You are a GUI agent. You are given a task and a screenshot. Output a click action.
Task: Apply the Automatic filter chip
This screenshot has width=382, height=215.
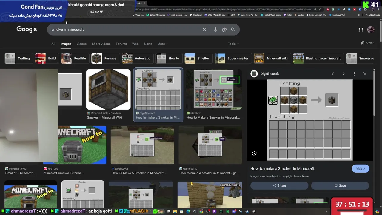(137, 59)
